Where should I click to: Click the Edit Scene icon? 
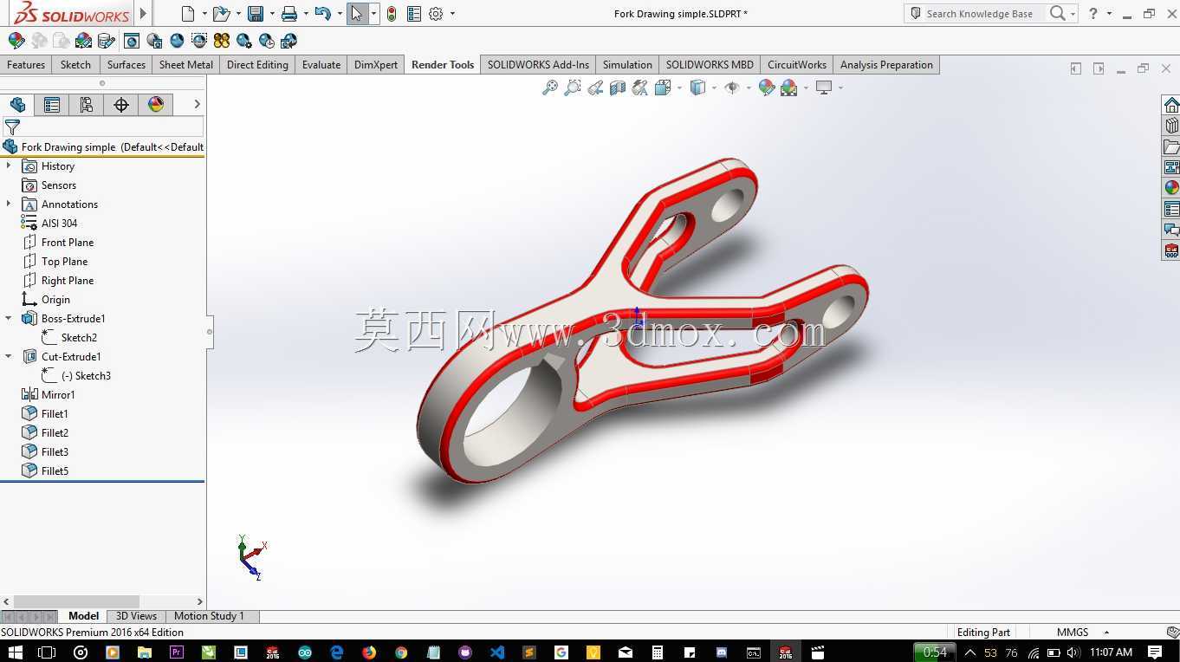pos(83,41)
